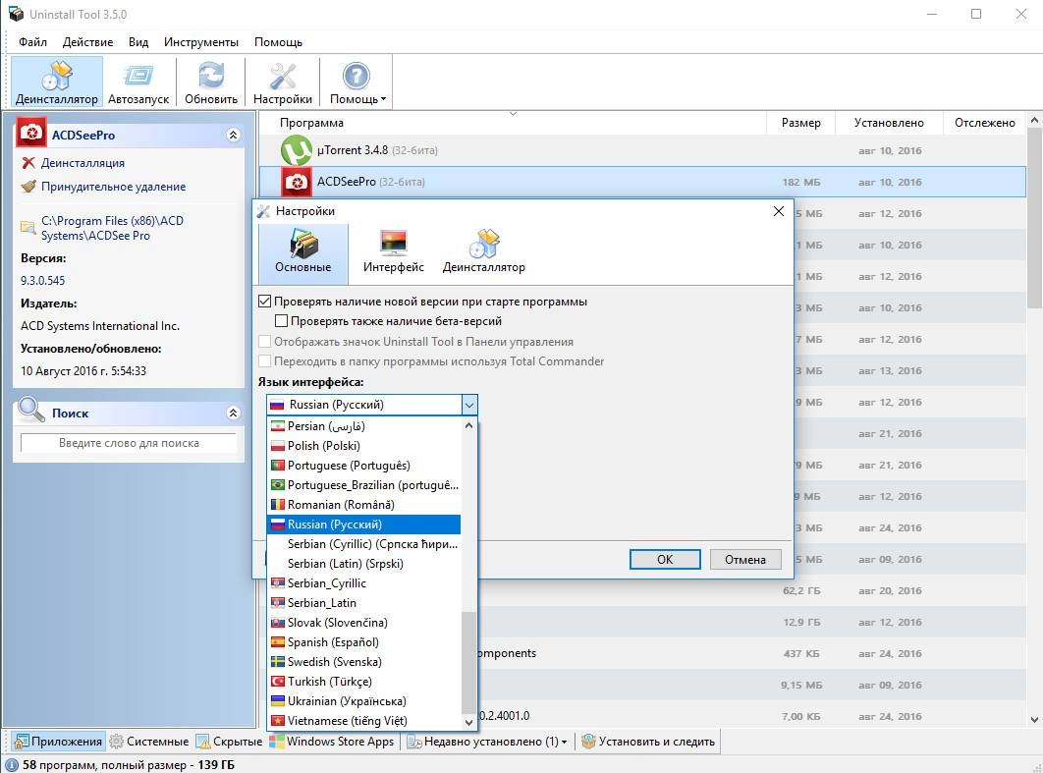The width and height of the screenshot is (1043, 773).
Task: Choose Romanian (Română) language
Action: click(363, 504)
